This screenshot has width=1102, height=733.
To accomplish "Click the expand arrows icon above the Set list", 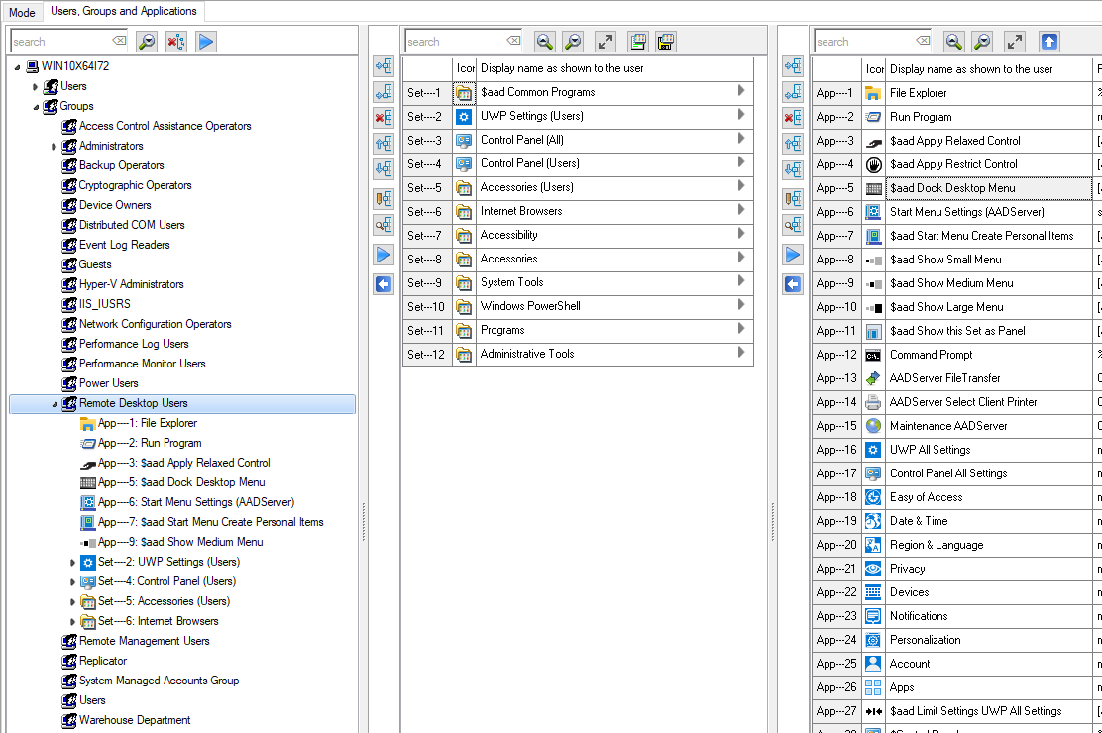I will click(605, 42).
